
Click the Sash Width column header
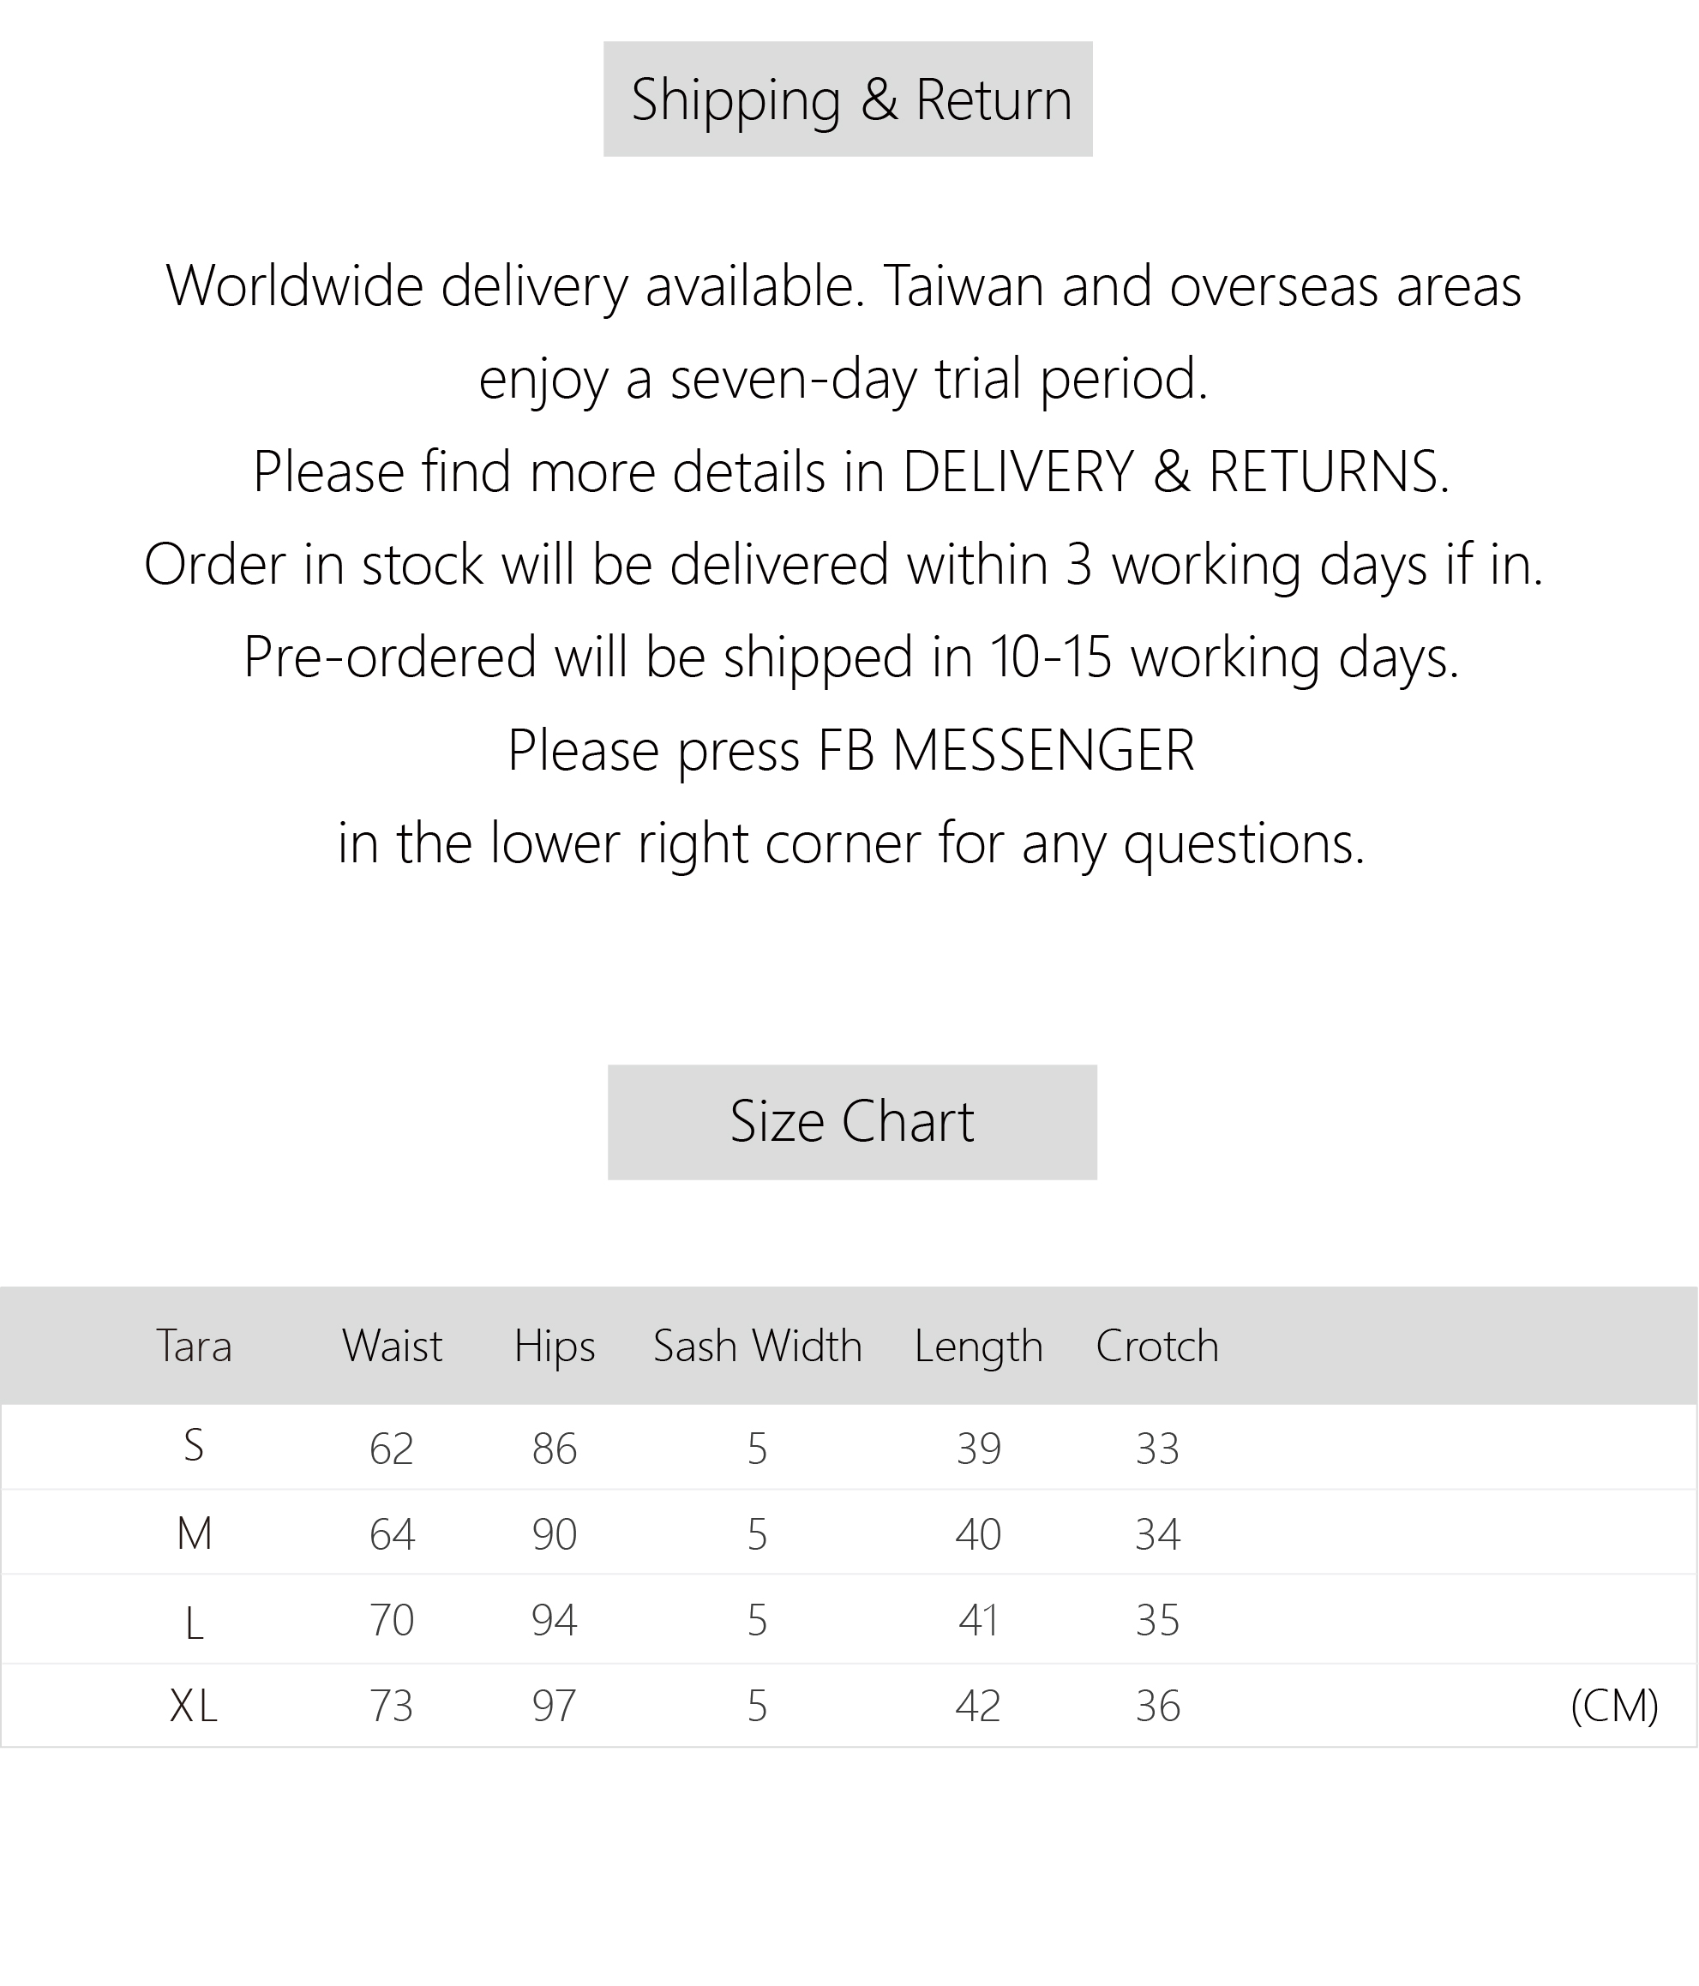(x=758, y=1346)
